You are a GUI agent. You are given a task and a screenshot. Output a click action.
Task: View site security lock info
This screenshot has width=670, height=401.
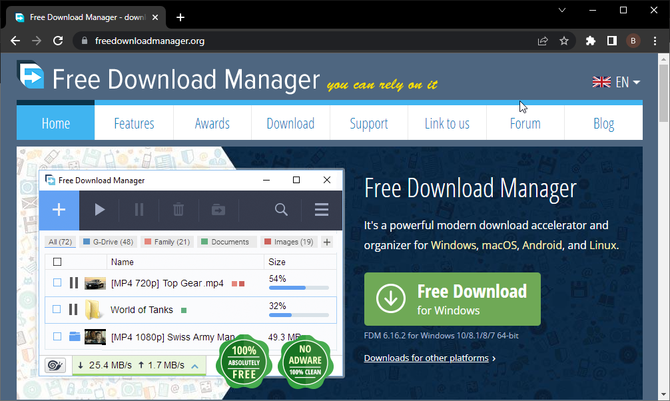85,41
